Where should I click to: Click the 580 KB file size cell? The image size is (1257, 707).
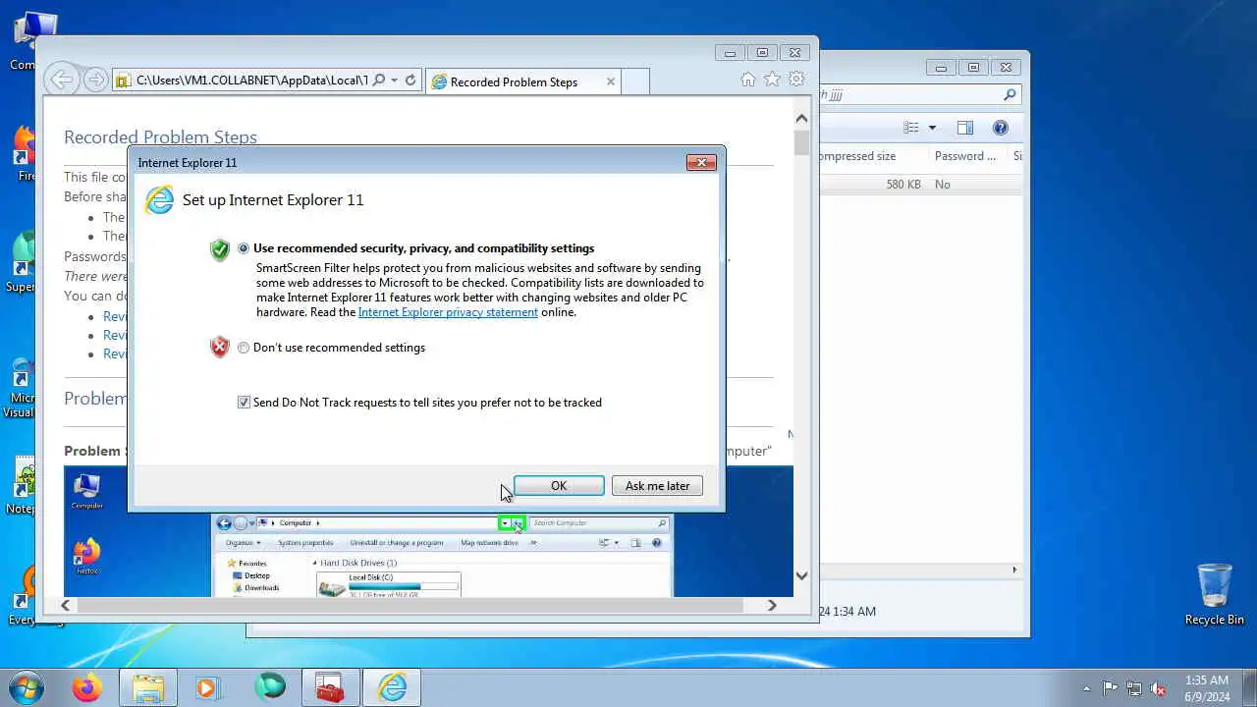point(902,185)
